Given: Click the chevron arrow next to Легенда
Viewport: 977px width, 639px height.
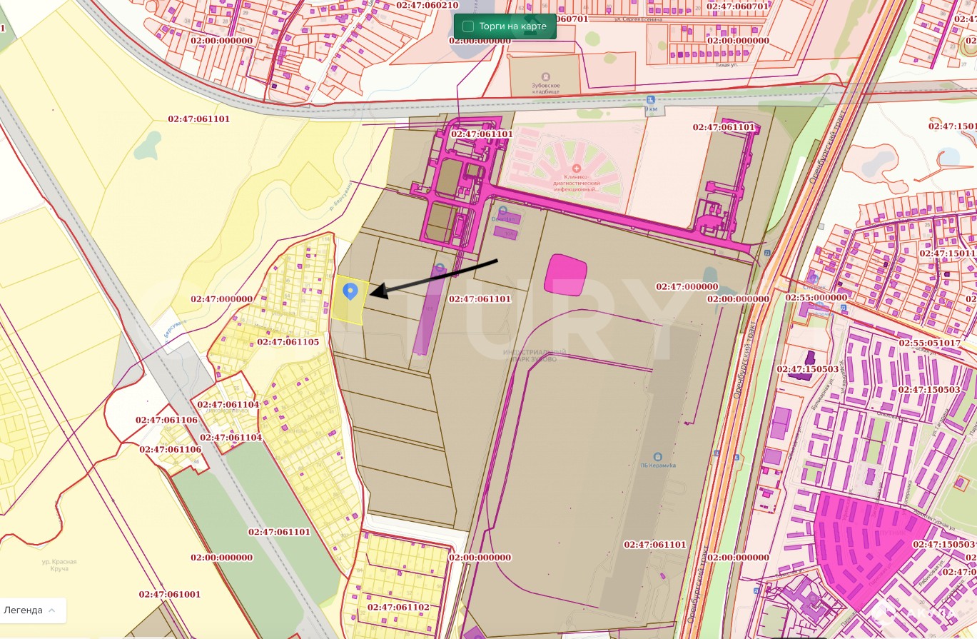Looking at the screenshot, I should tap(54, 611).
